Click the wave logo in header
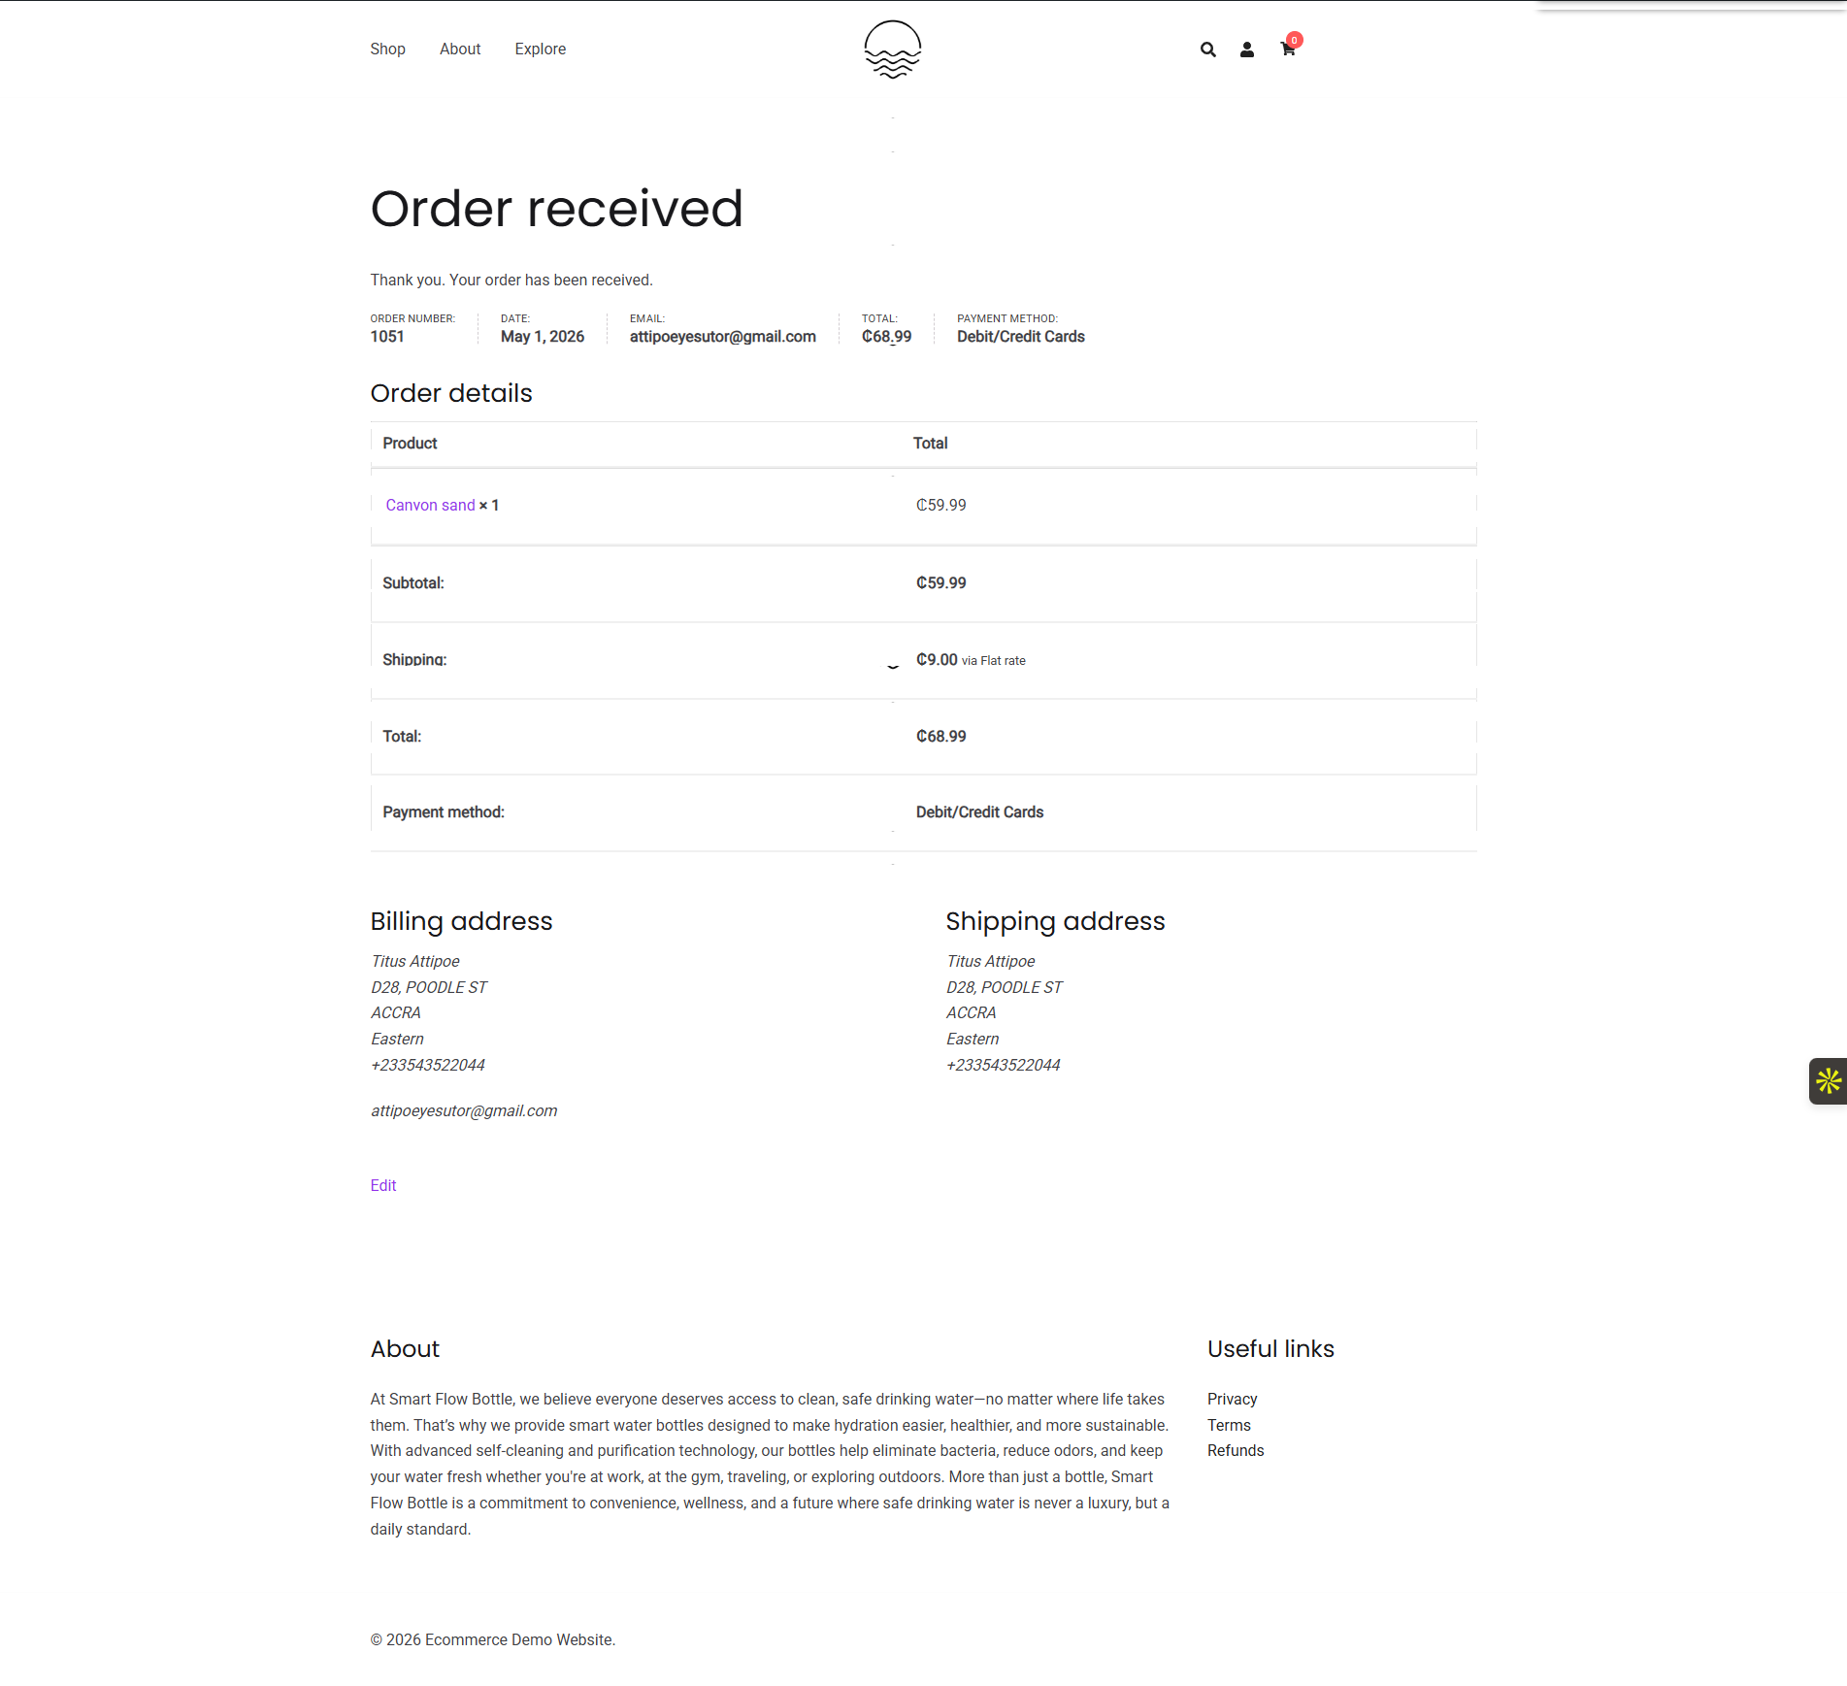The width and height of the screenshot is (1847, 1686). (x=893, y=50)
